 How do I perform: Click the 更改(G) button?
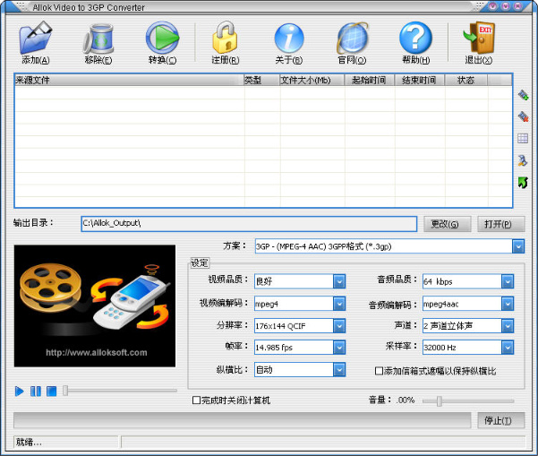(x=447, y=224)
